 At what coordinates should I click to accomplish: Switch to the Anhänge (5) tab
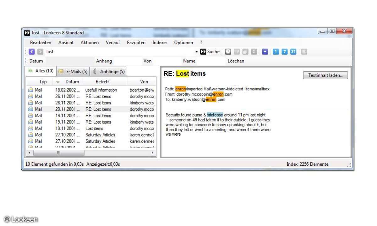[x=109, y=72]
